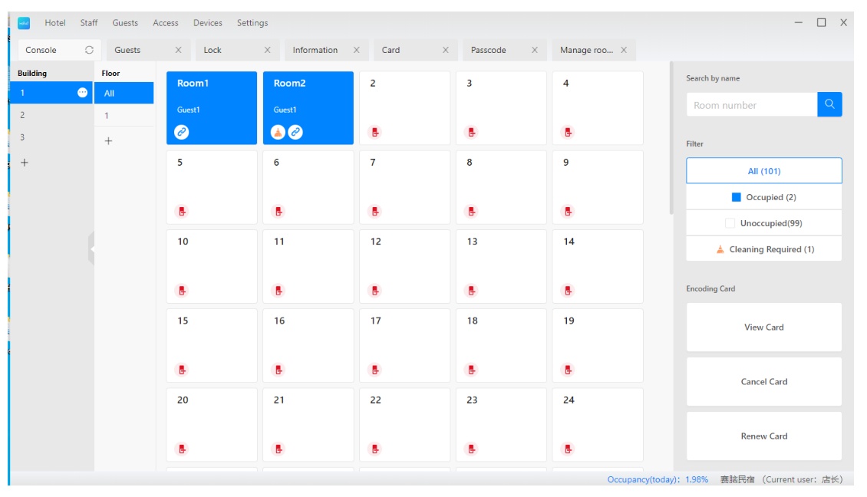Click the cleaning cone icon in Room2
Image resolution: width=867 pixels, height=497 pixels.
click(279, 132)
